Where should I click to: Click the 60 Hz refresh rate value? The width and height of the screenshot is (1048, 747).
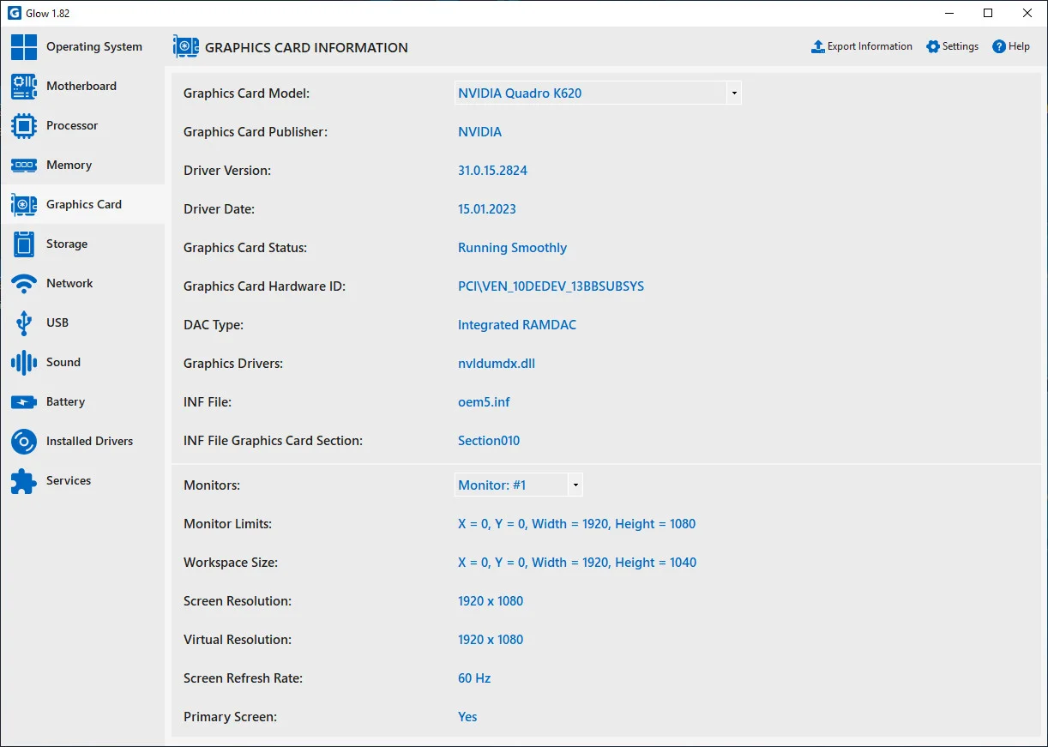pos(474,678)
